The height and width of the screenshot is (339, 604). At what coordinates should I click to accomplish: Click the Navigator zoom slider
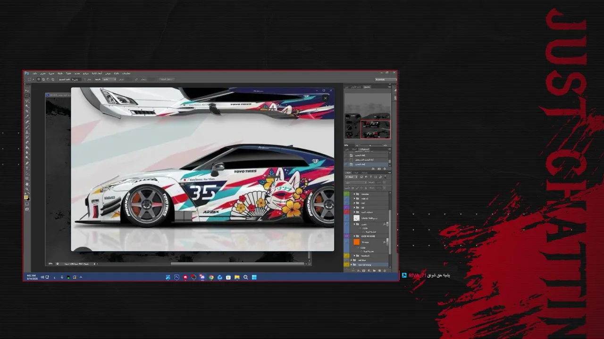370,145
